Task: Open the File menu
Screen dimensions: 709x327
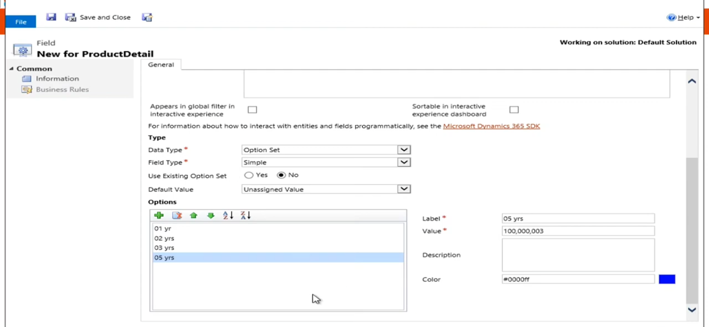Action: (20, 22)
